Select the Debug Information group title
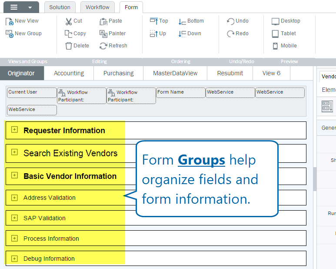Image resolution: width=336 pixels, height=269 pixels. [49, 259]
